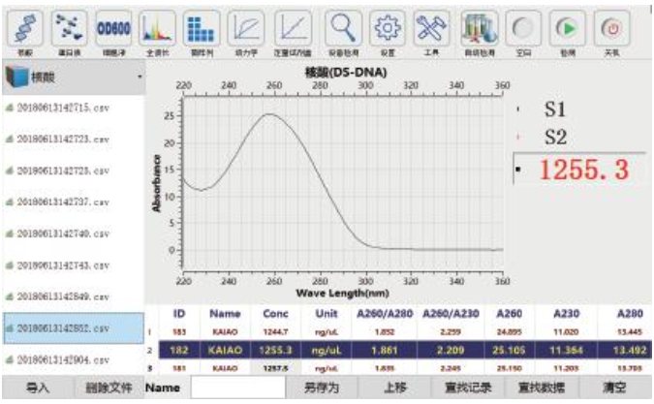Open the nucleic acid (DNA) measurement icon
The height and width of the screenshot is (404, 654).
coord(25,28)
